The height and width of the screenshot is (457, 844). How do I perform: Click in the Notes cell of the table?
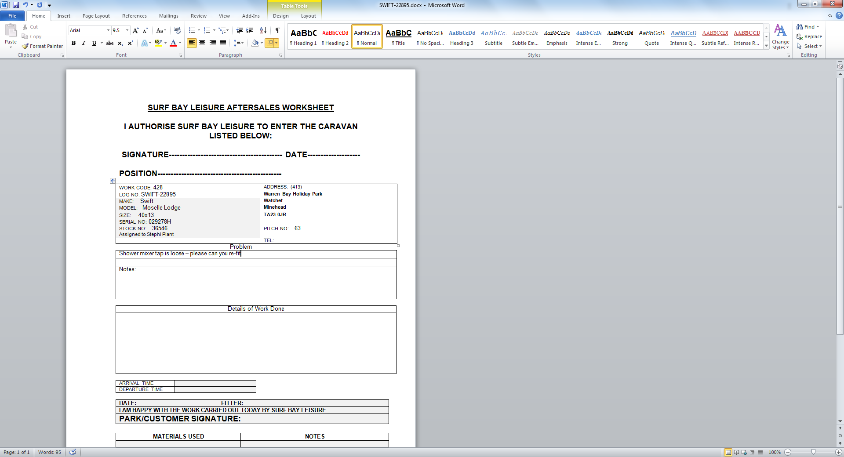256,283
